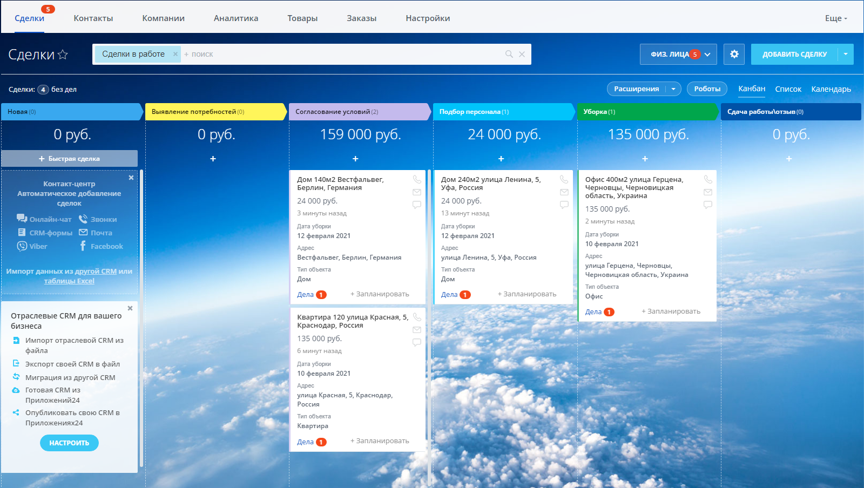Viewport: 864px width, 488px height.
Task: Open the Аналитика menu tab
Action: tap(235, 18)
